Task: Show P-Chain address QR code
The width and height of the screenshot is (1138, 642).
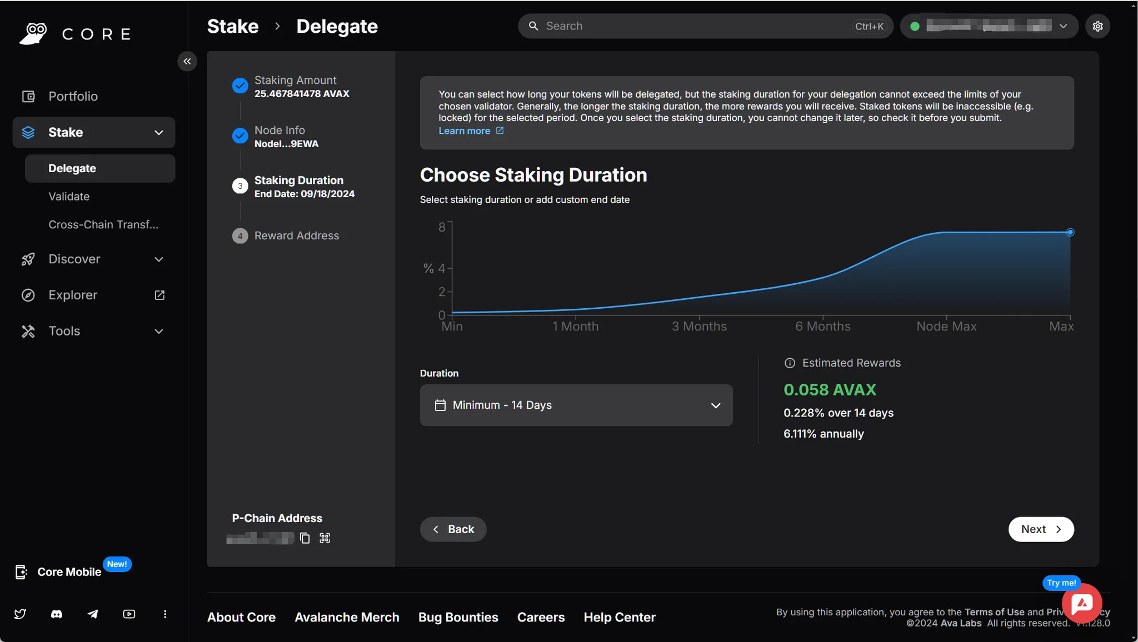Action: [x=325, y=538]
